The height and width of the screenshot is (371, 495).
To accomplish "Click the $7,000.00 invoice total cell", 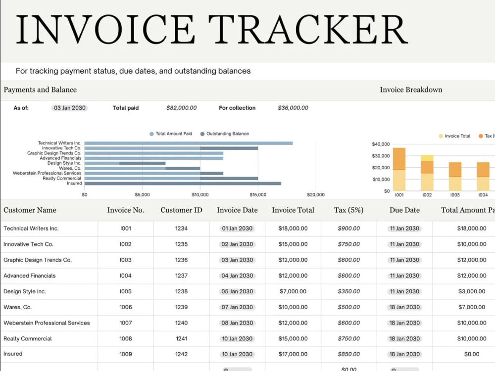I will [x=293, y=291].
